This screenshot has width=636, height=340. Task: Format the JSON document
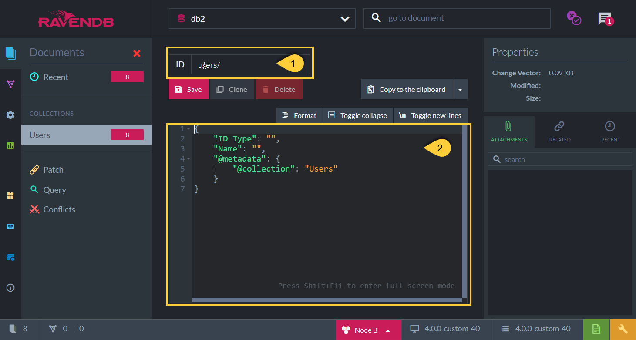click(x=299, y=115)
